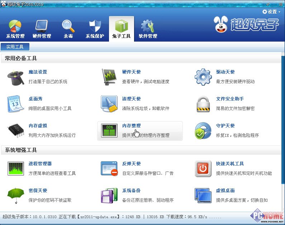The image size is (285, 225).
Task: Click the 保护你的密码不被盗取 description
Action: (50, 200)
